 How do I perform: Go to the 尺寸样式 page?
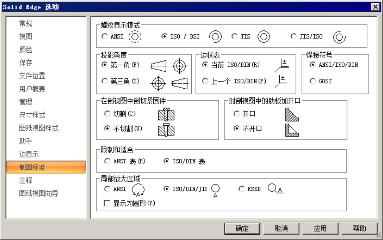(46, 115)
